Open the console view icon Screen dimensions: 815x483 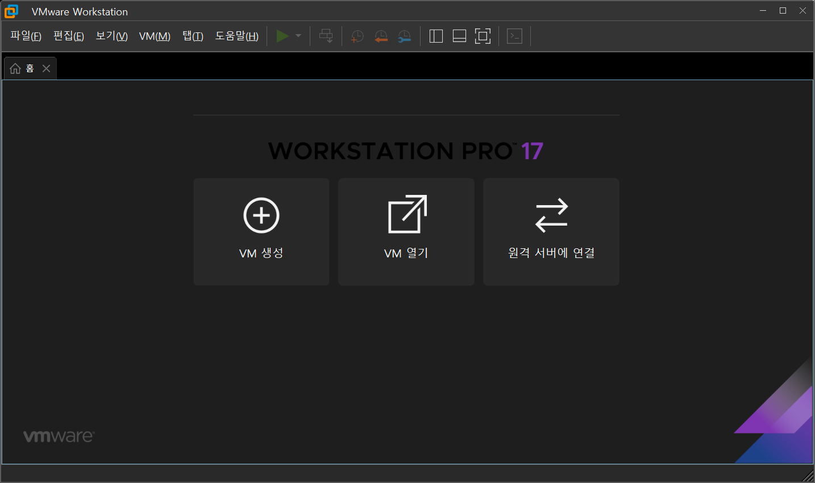click(515, 36)
